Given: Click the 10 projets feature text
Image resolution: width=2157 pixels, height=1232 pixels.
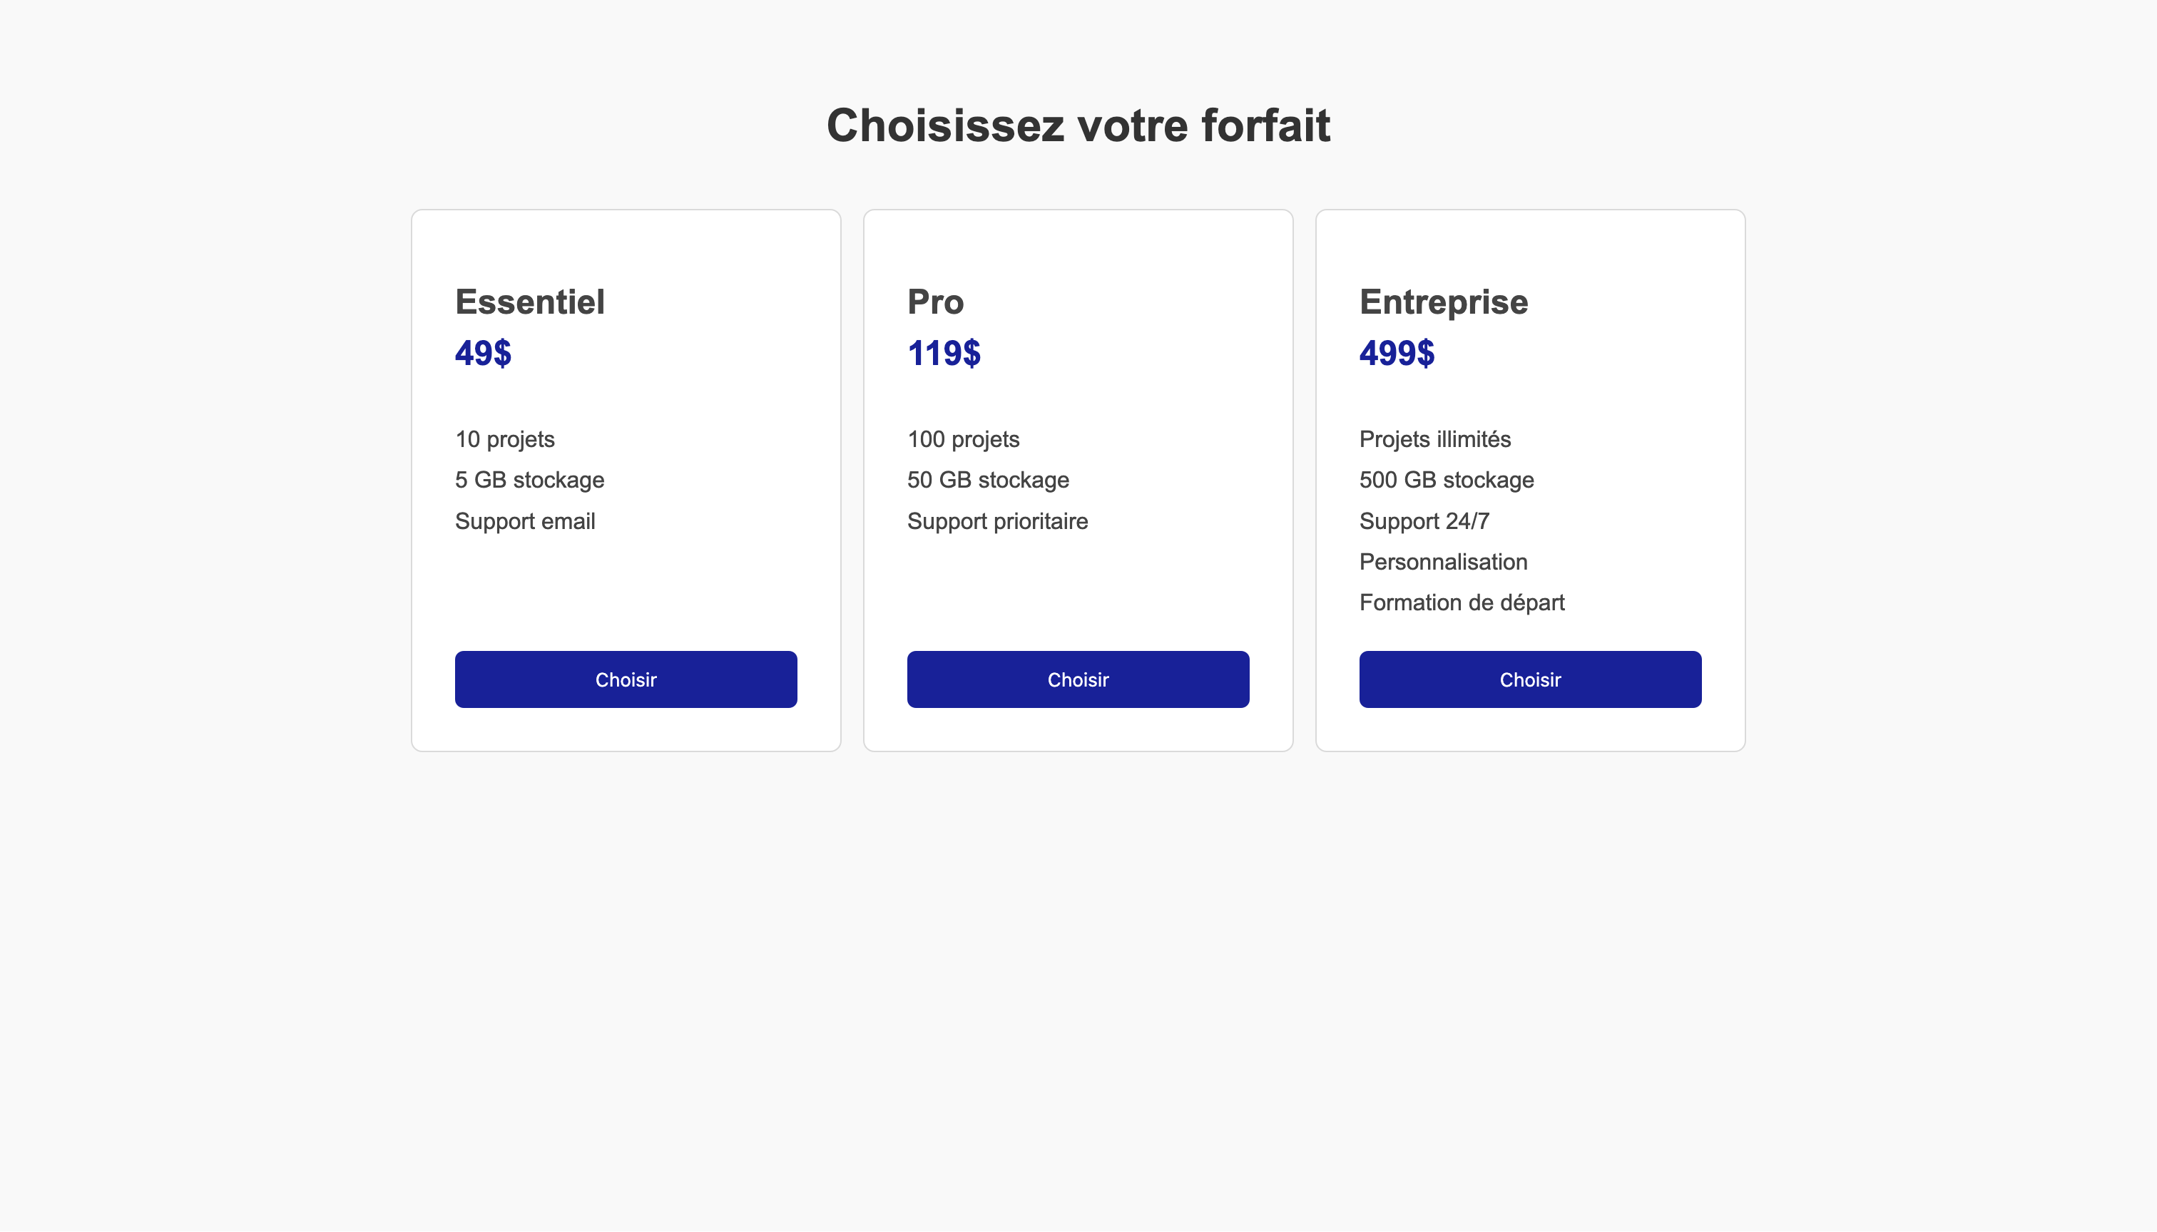Looking at the screenshot, I should point(504,439).
